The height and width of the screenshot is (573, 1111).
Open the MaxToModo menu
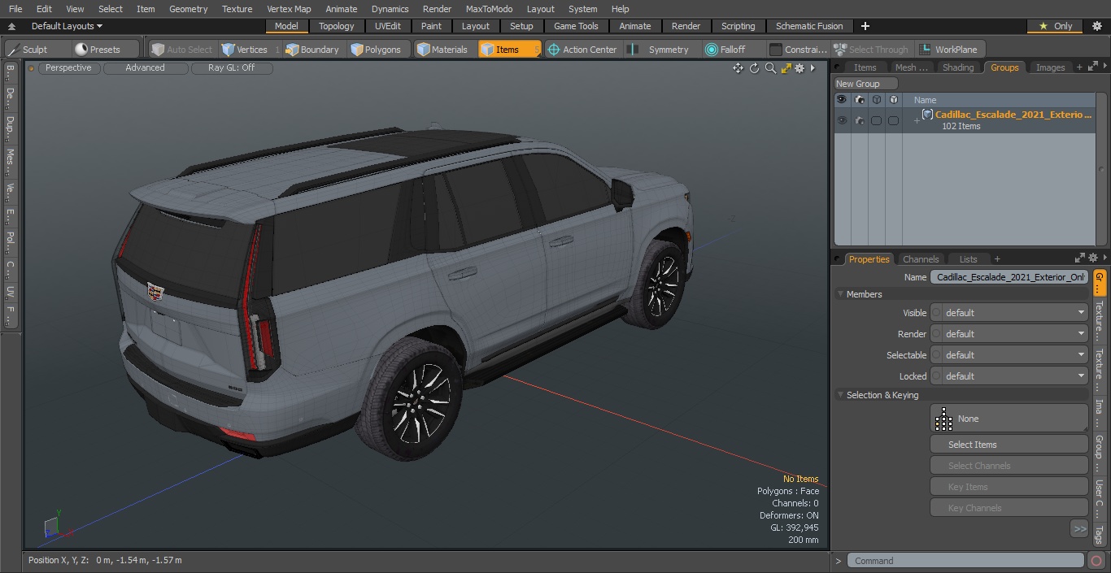489,9
